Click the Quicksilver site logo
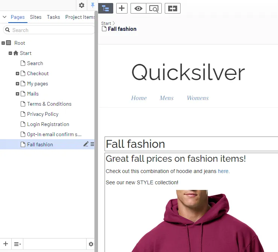Viewport: 278px width, 252px height. (188, 73)
